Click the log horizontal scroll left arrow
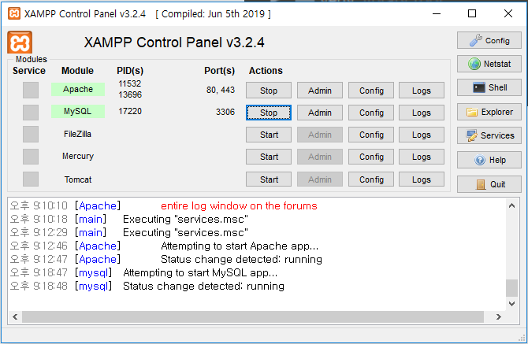Image resolution: width=528 pixels, height=344 pixels. [15, 316]
